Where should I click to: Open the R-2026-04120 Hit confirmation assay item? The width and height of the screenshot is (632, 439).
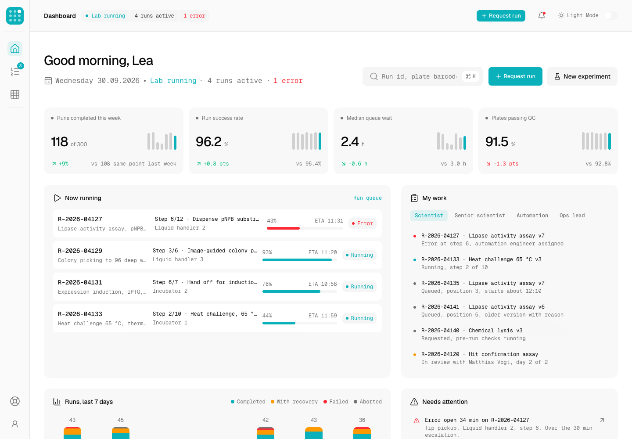click(509, 358)
